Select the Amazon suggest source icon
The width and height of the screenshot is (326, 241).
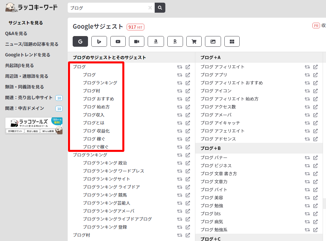156,41
